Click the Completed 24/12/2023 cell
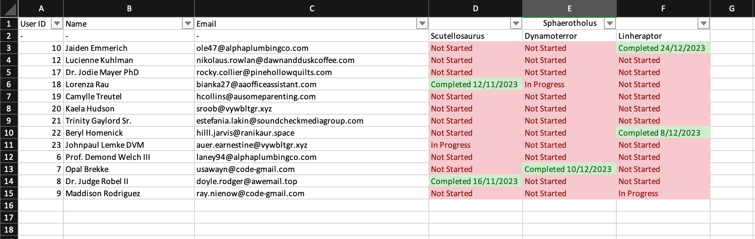This screenshot has width=755, height=239. 663,48
